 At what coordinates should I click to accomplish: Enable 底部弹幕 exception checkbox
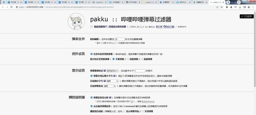(x=142, y=59)
